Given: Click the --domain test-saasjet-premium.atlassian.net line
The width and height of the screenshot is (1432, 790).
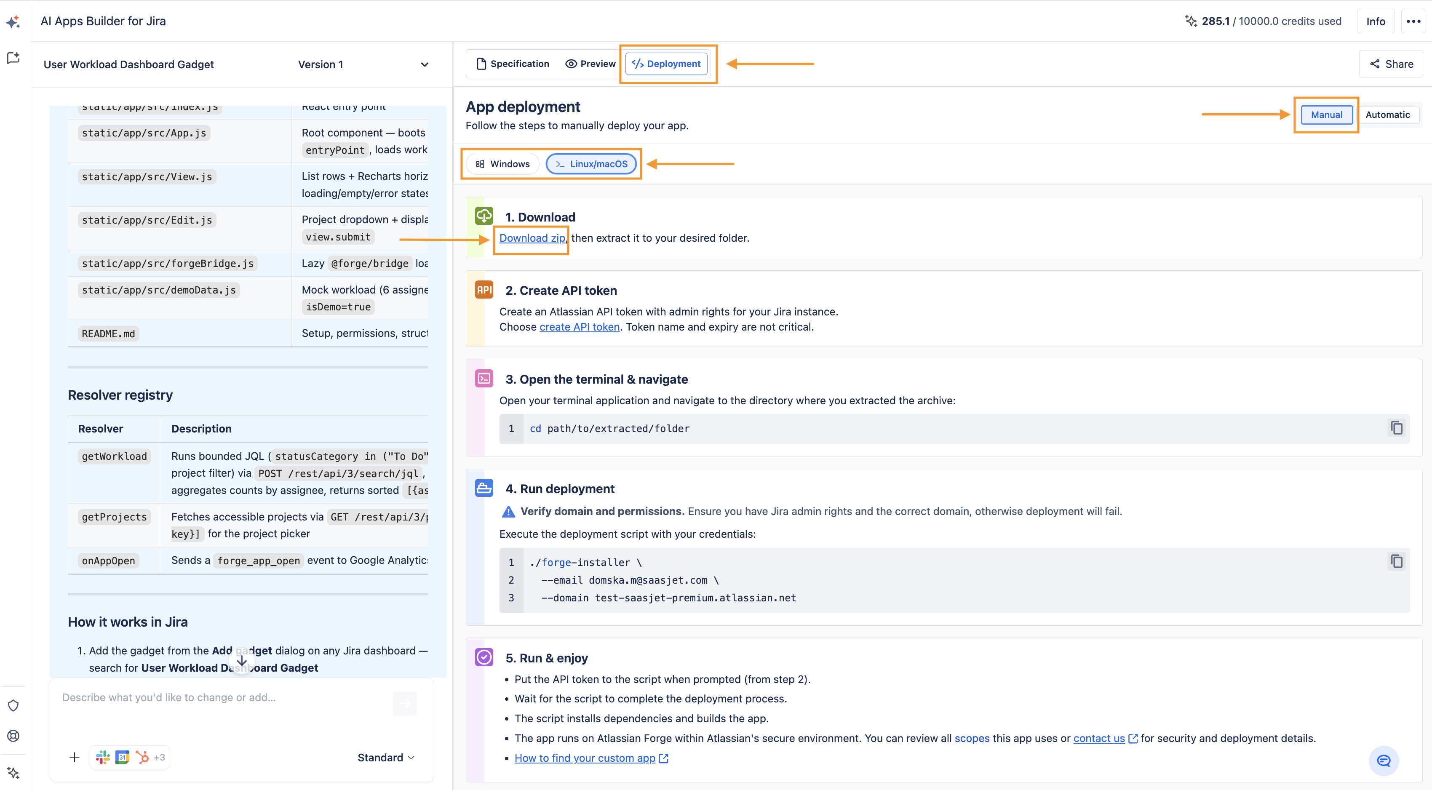Looking at the screenshot, I should pyautogui.click(x=668, y=598).
